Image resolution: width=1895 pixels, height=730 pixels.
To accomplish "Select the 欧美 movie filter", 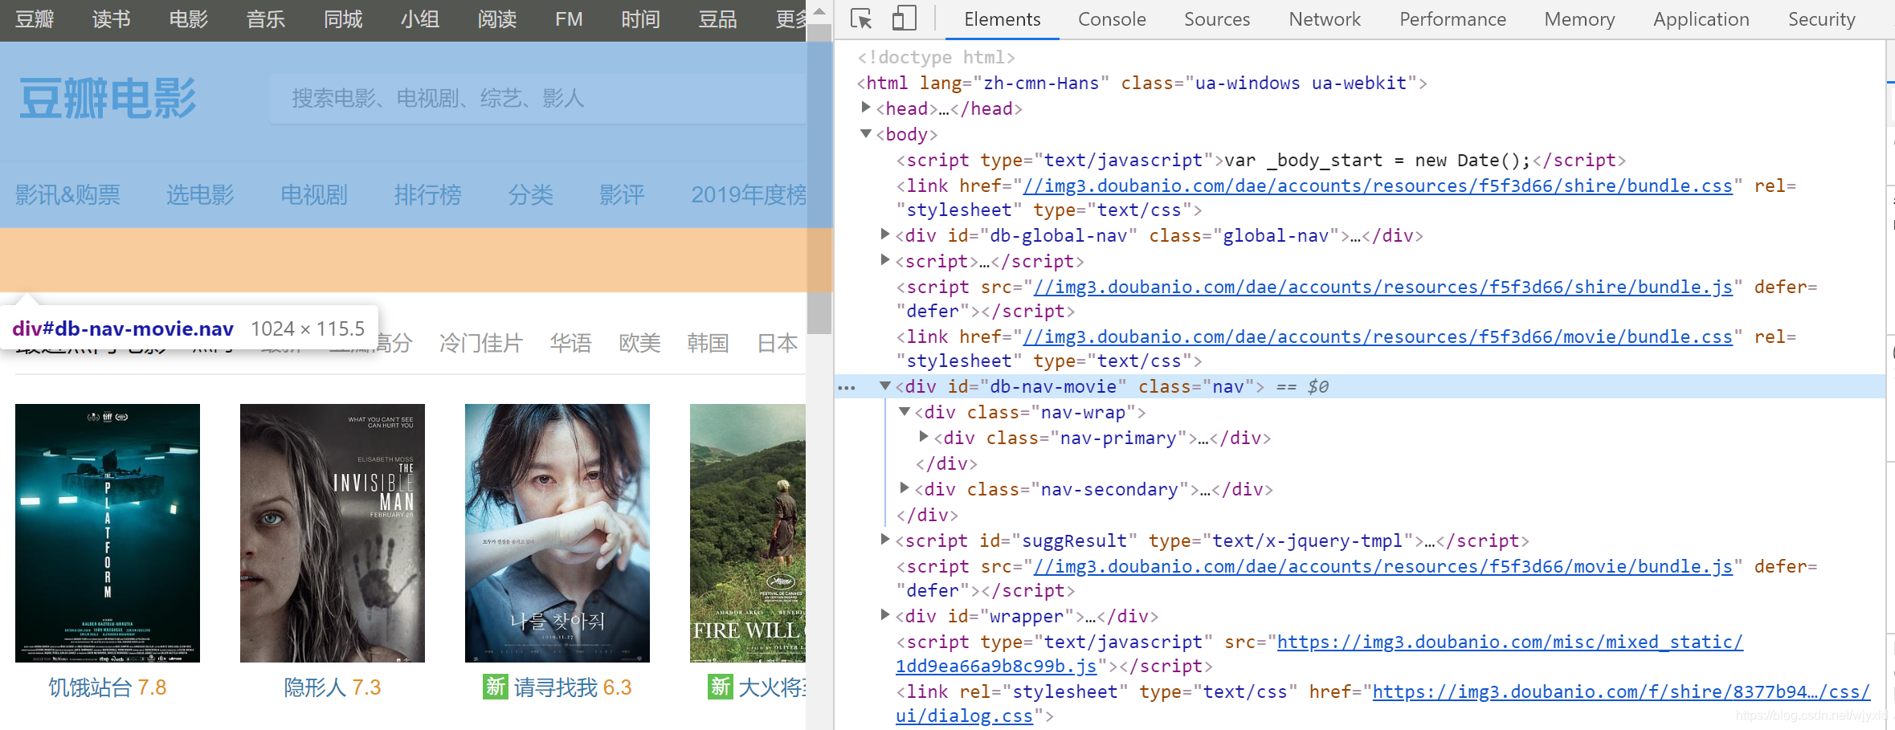I will pos(639,343).
